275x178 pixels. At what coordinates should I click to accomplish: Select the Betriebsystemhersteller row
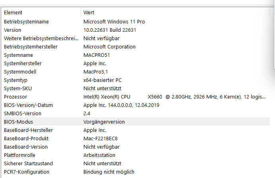pos(136,46)
